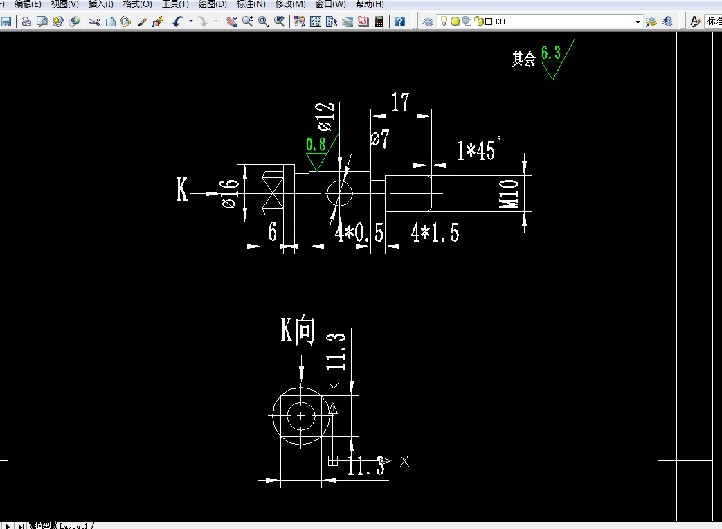The height and width of the screenshot is (529, 722).
Task: Select the ø16 diameter dimension
Action: (229, 194)
